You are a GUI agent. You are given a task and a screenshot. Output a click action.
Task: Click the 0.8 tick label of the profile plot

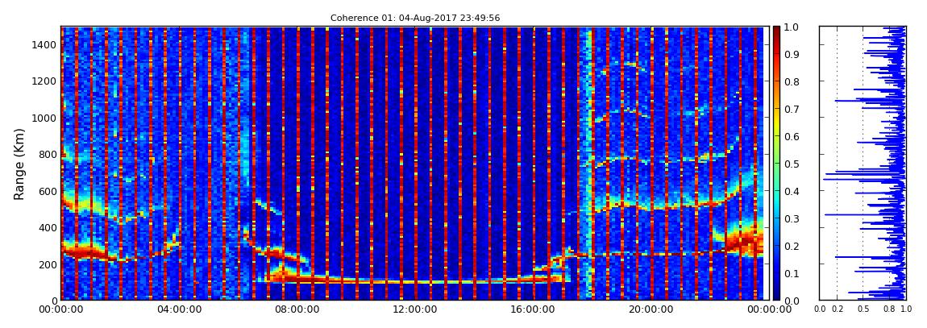pyautogui.click(x=888, y=309)
